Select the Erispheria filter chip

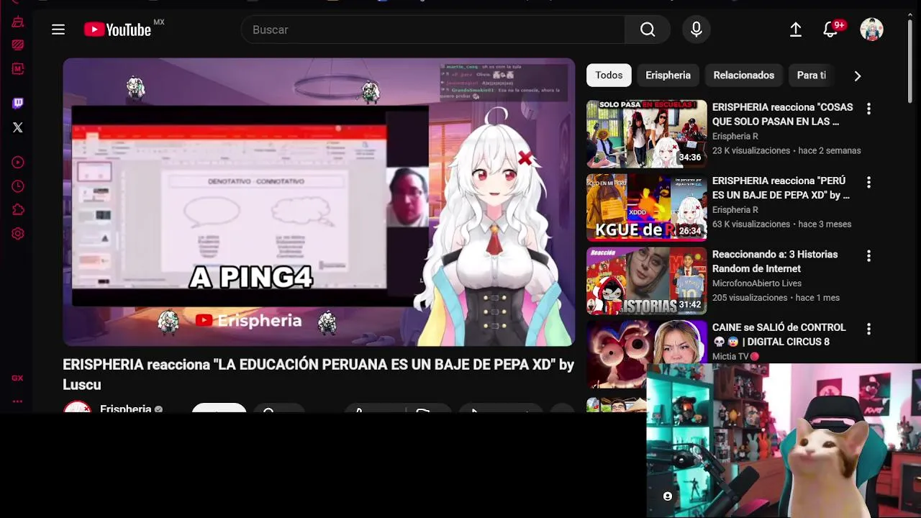[x=668, y=76]
